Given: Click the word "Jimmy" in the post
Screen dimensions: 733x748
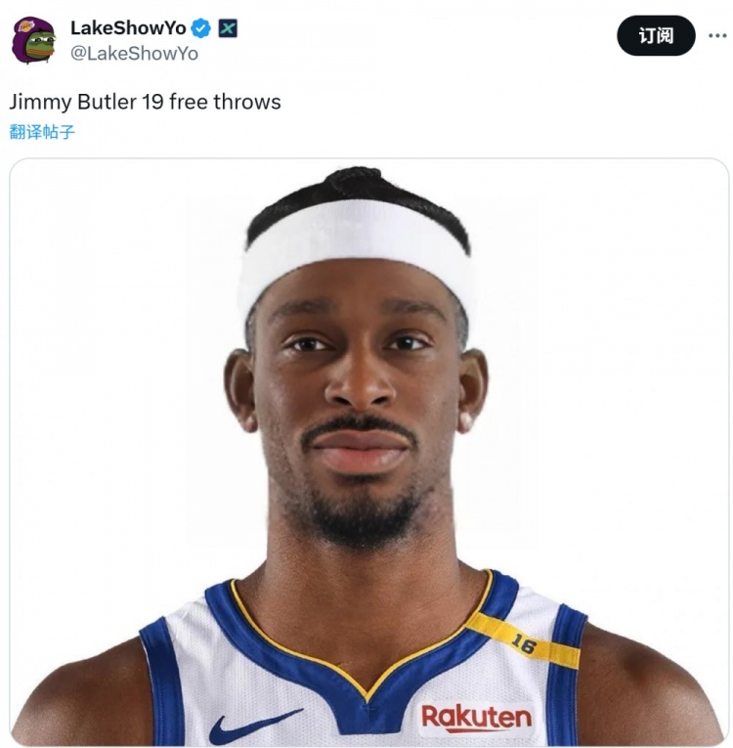Looking at the screenshot, I should 40,102.
